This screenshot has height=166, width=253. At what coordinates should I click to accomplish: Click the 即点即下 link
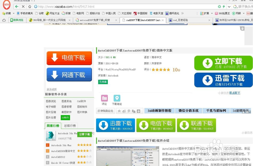click(x=235, y=93)
